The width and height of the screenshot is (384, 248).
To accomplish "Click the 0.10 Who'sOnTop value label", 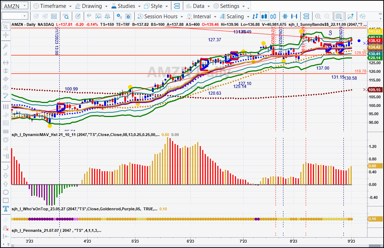I will pos(375,219).
